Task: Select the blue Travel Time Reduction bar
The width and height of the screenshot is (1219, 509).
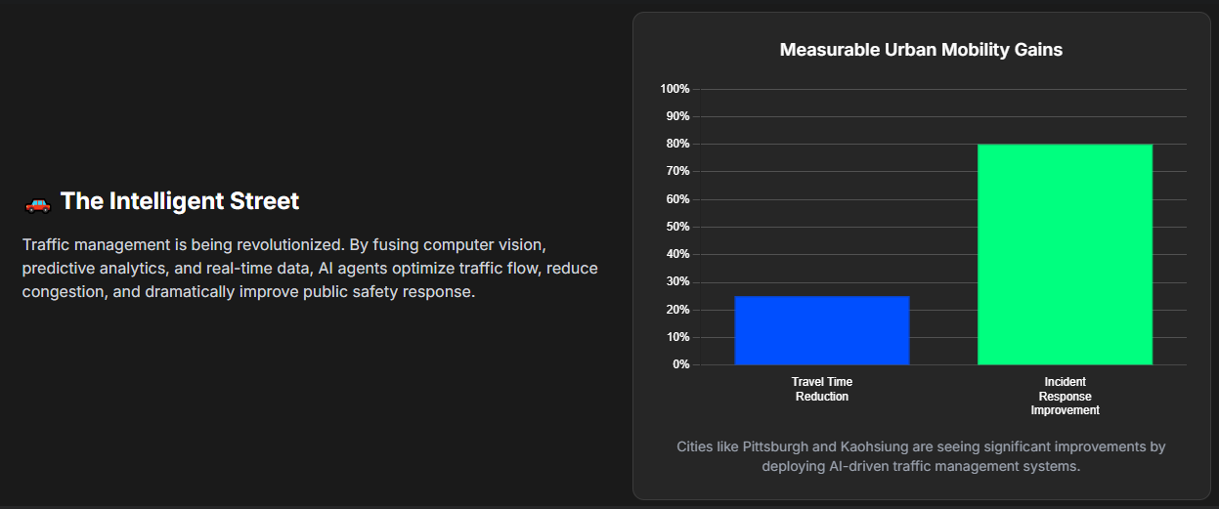Action: 822,330
